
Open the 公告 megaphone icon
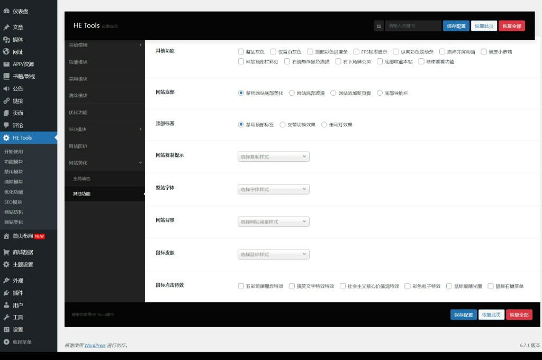point(6,89)
